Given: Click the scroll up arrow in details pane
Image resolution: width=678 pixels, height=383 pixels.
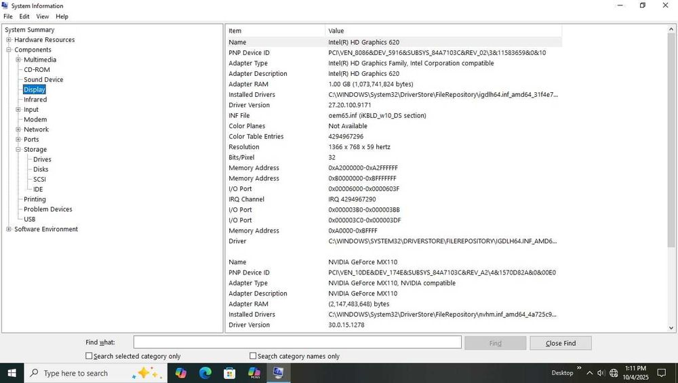Looking at the screenshot, I should tap(671, 29).
